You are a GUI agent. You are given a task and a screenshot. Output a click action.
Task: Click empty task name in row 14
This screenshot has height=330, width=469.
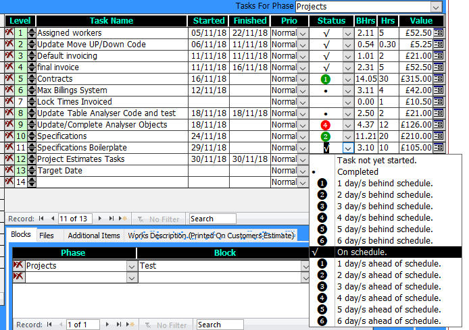click(112, 182)
